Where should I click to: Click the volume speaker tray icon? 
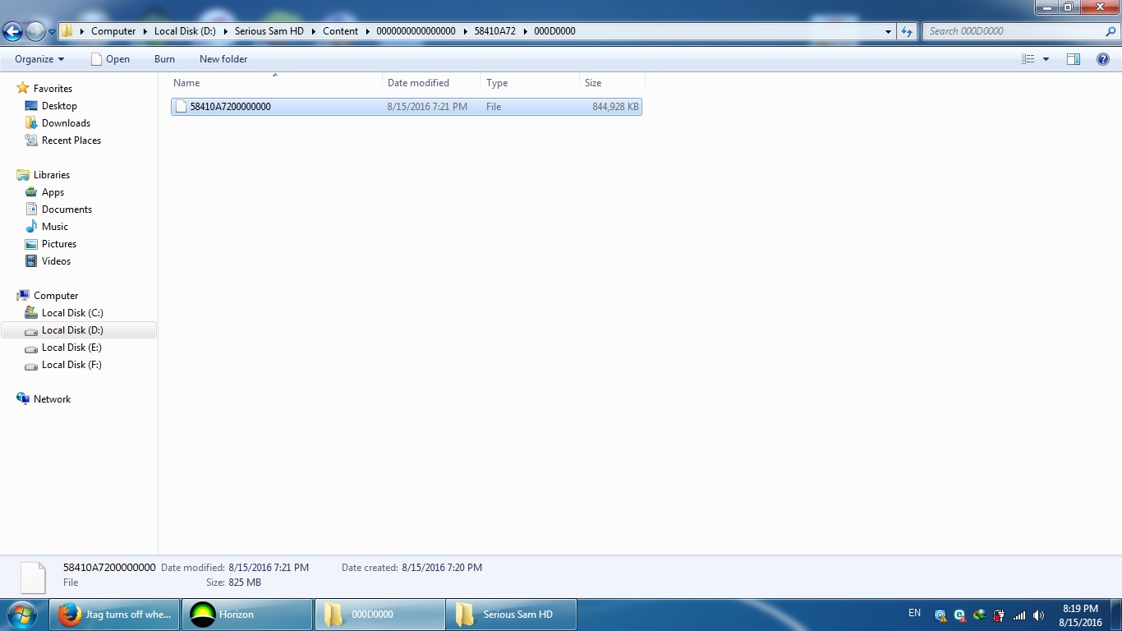point(1039,615)
